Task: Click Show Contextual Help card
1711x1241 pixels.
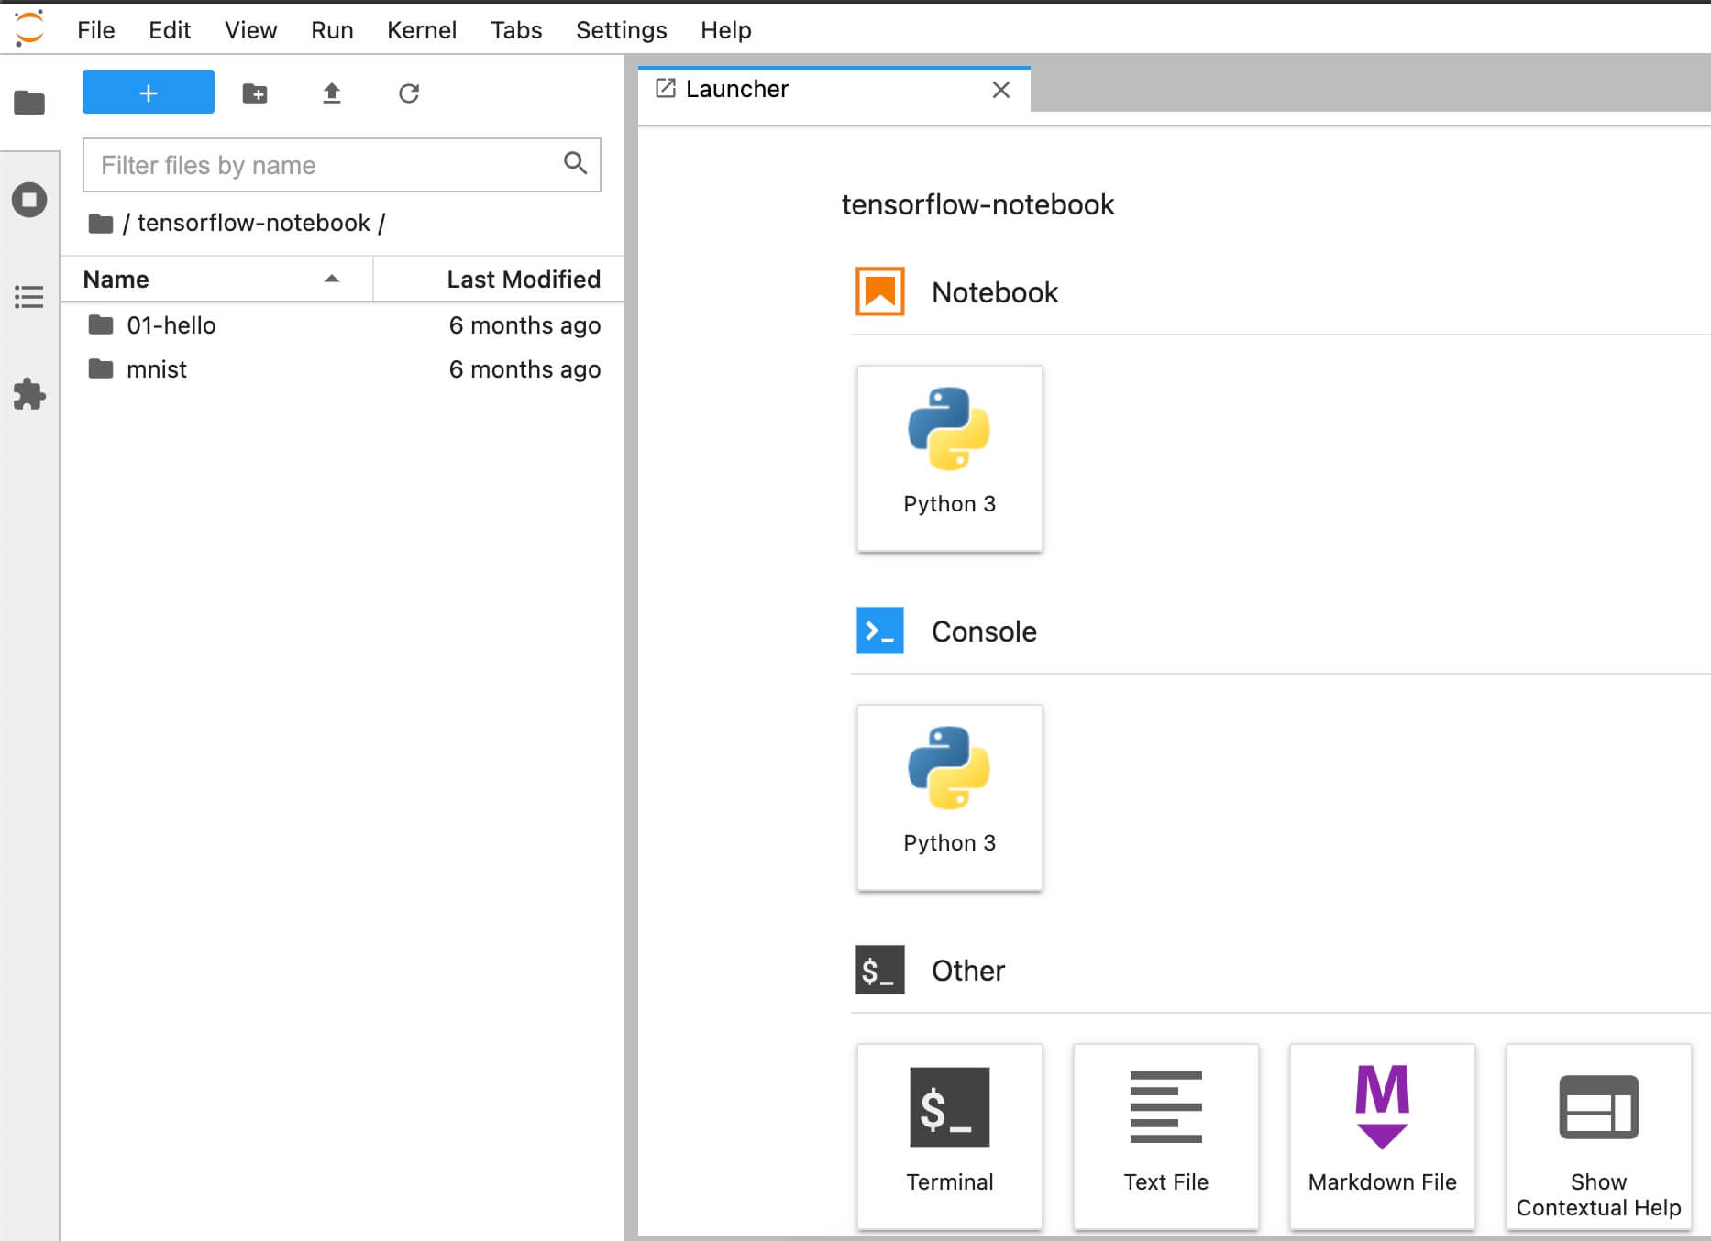Action: pos(1599,1137)
